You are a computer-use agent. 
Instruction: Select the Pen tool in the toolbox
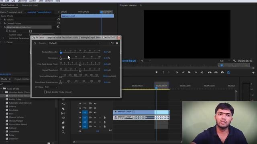63,123
